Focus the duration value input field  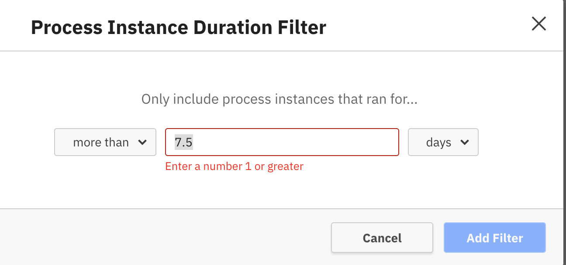[x=282, y=142]
